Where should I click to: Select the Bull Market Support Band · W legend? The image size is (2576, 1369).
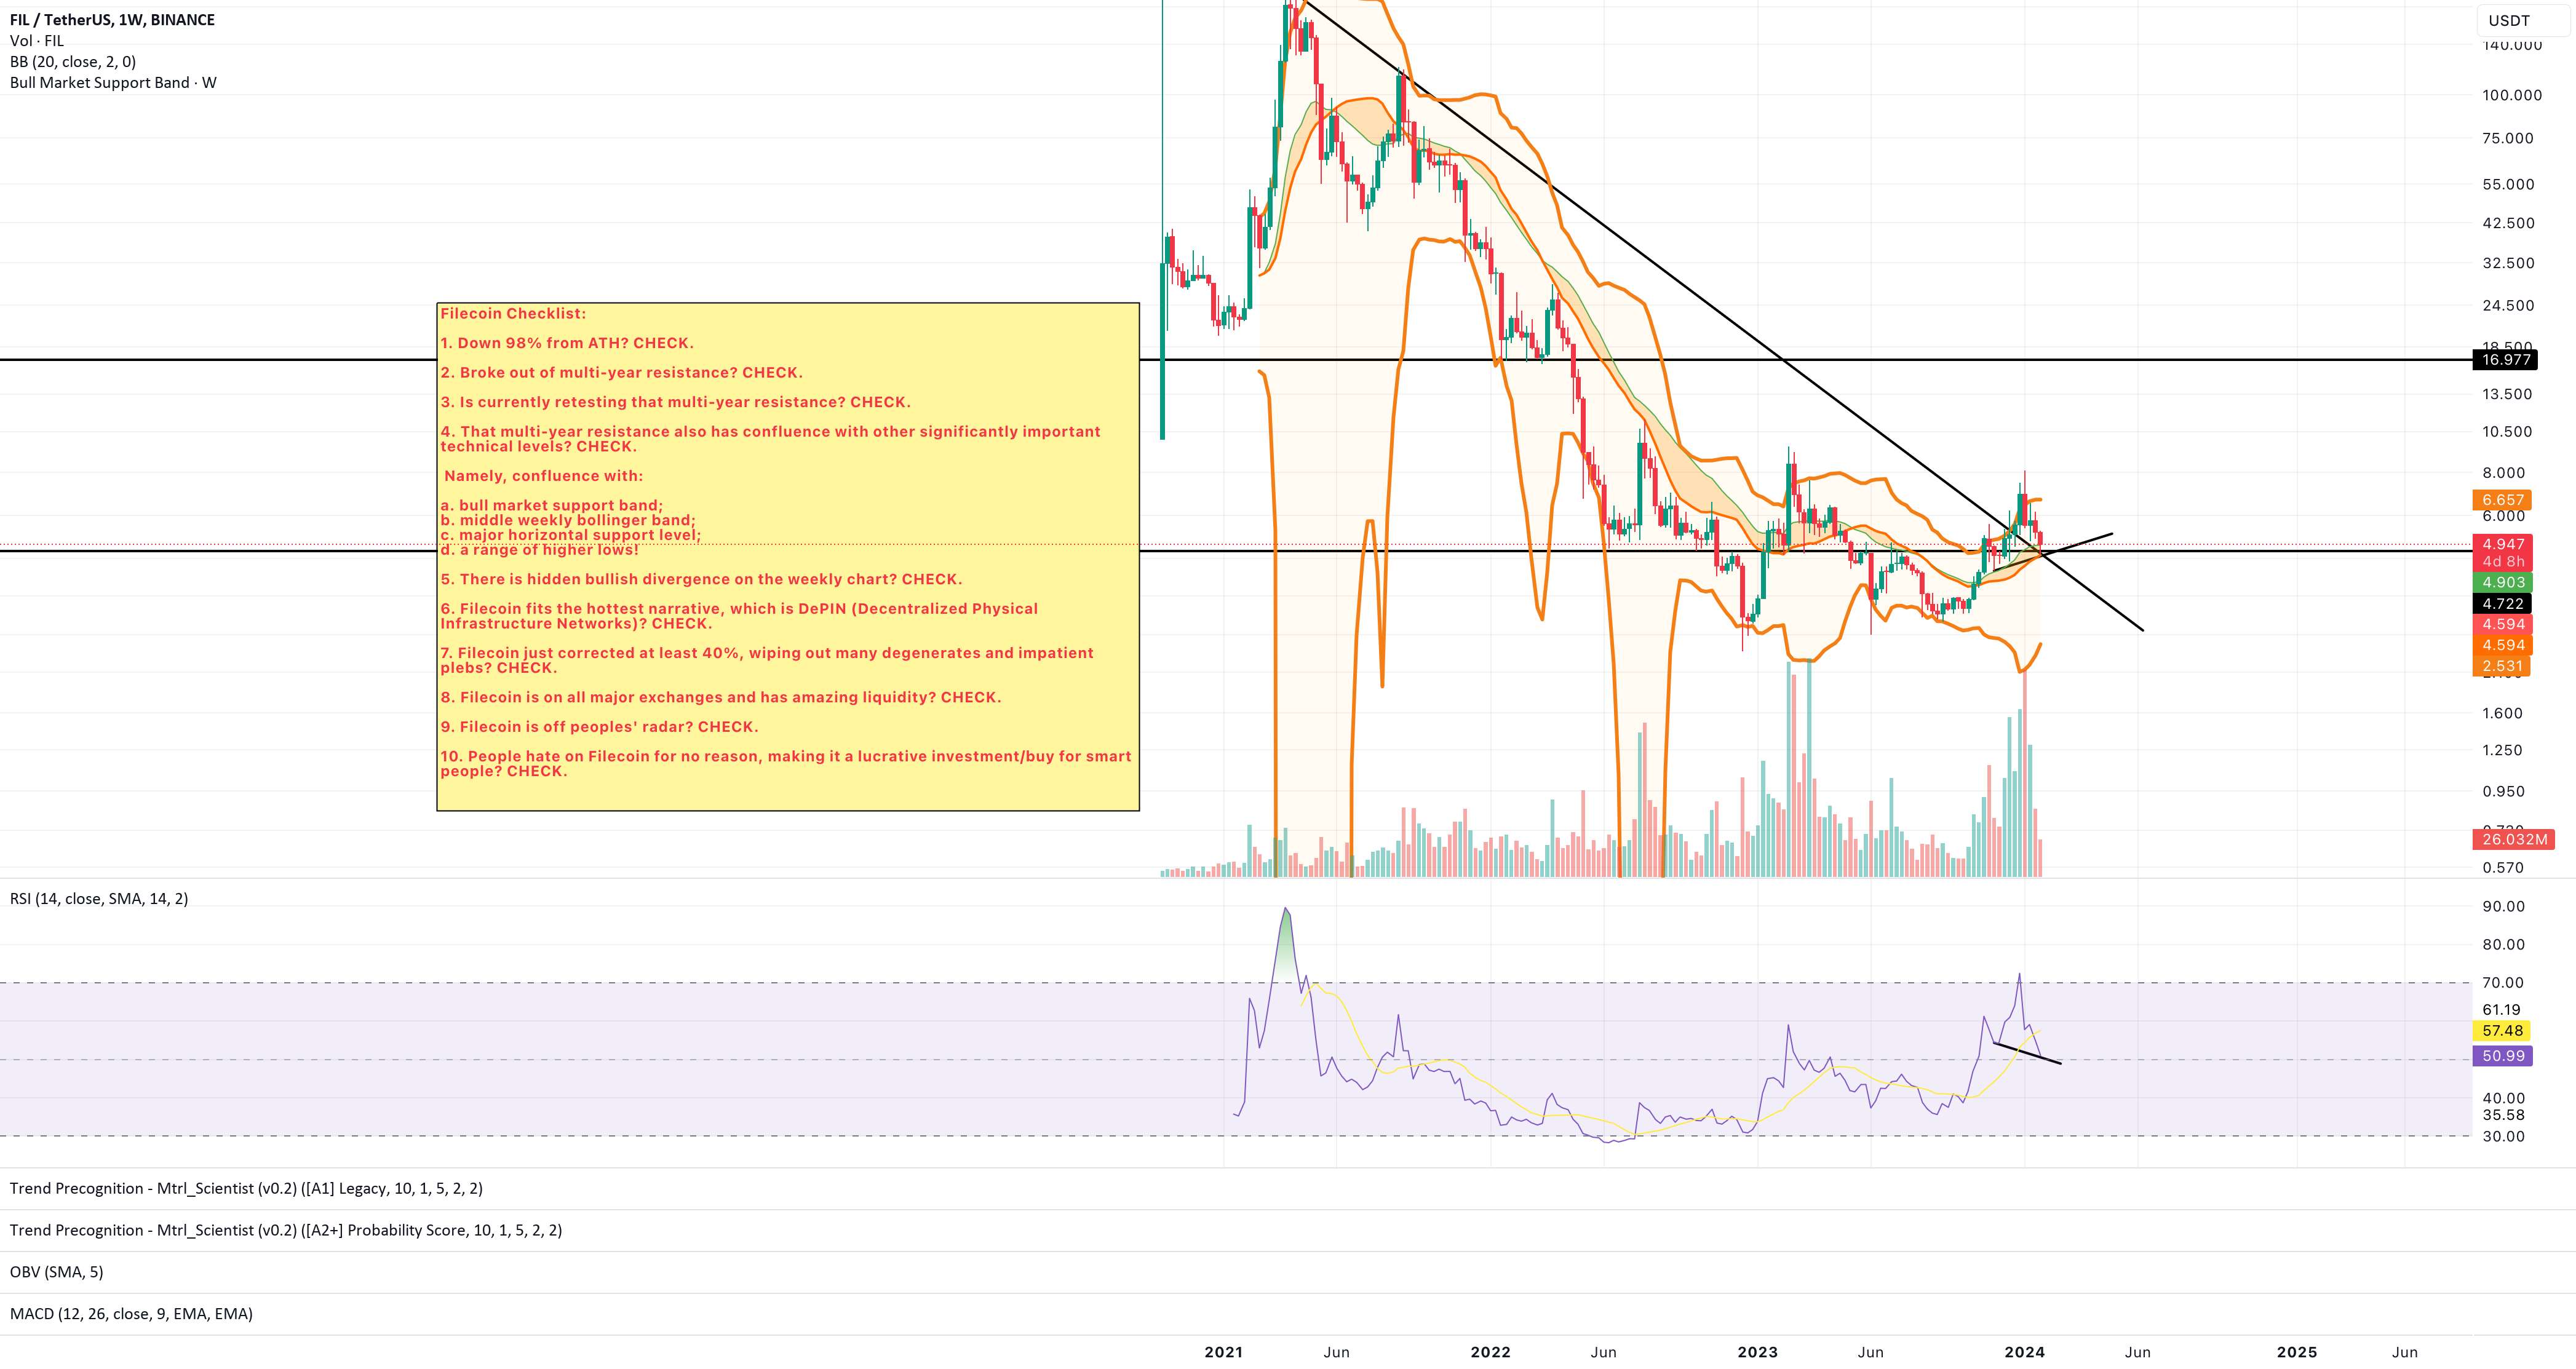coord(113,83)
